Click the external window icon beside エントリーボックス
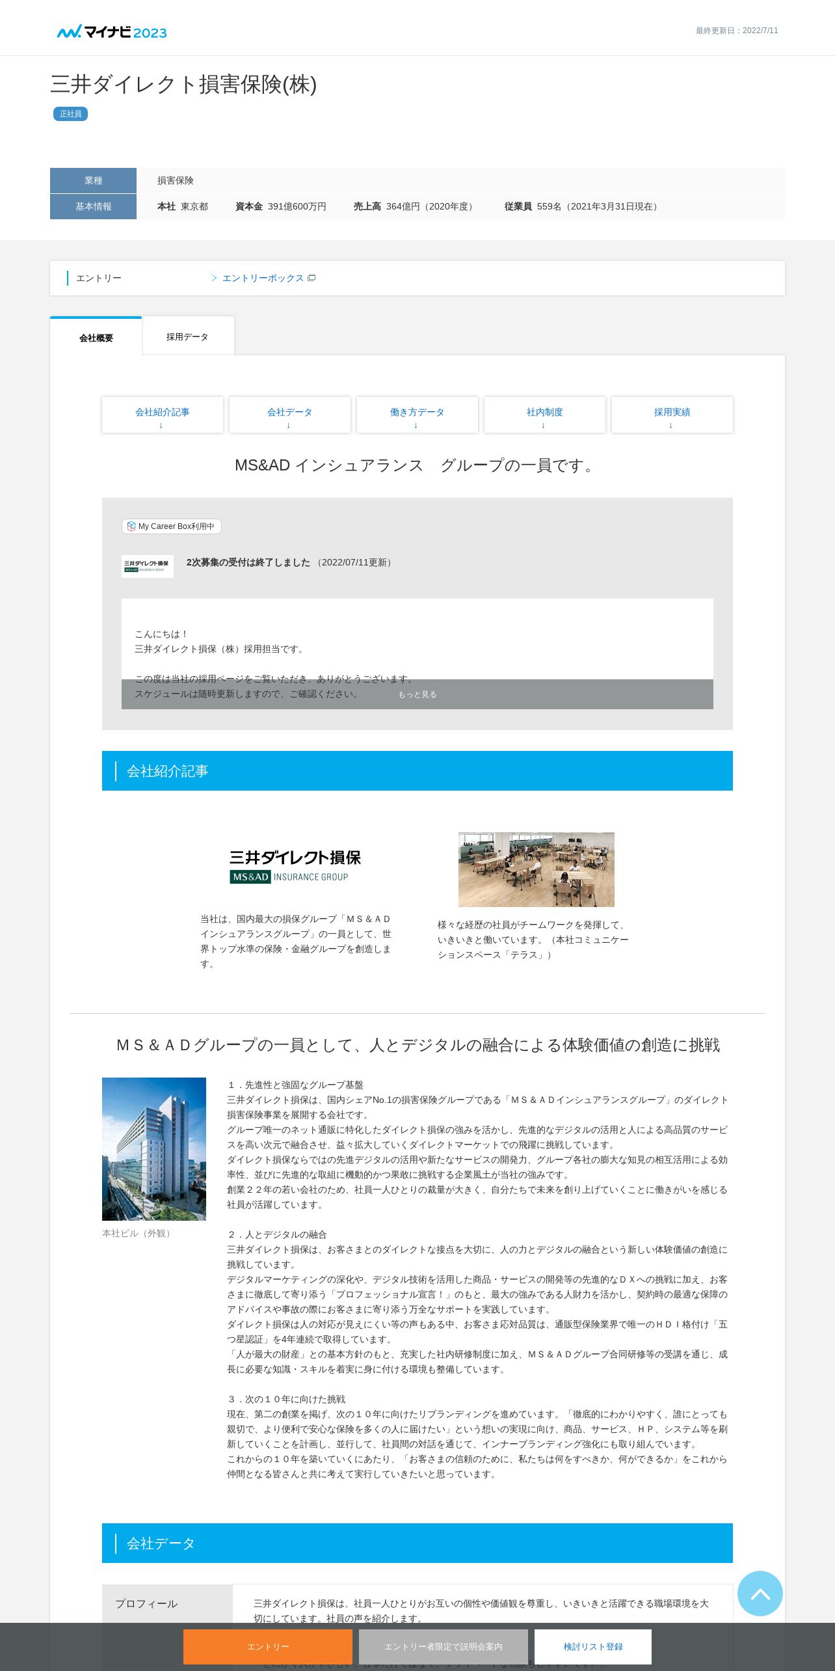Screen dimensions: 835x1671 311,278
